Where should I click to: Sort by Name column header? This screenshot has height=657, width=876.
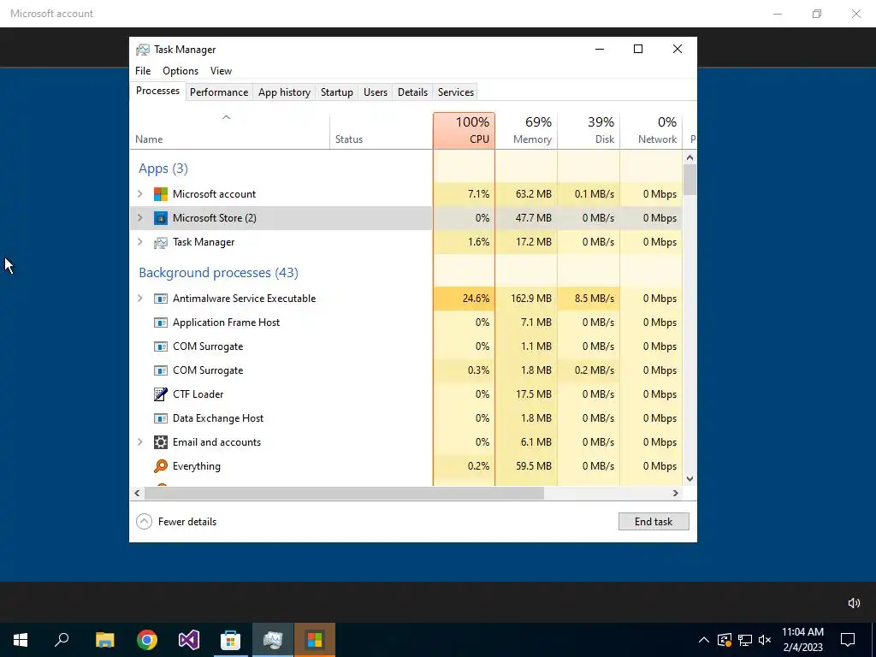230,131
